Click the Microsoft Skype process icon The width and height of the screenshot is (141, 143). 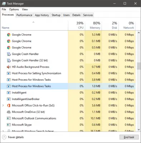[9, 125]
